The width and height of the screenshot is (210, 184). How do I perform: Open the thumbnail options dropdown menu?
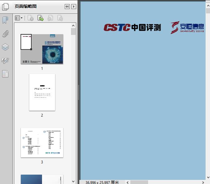pos(19,18)
